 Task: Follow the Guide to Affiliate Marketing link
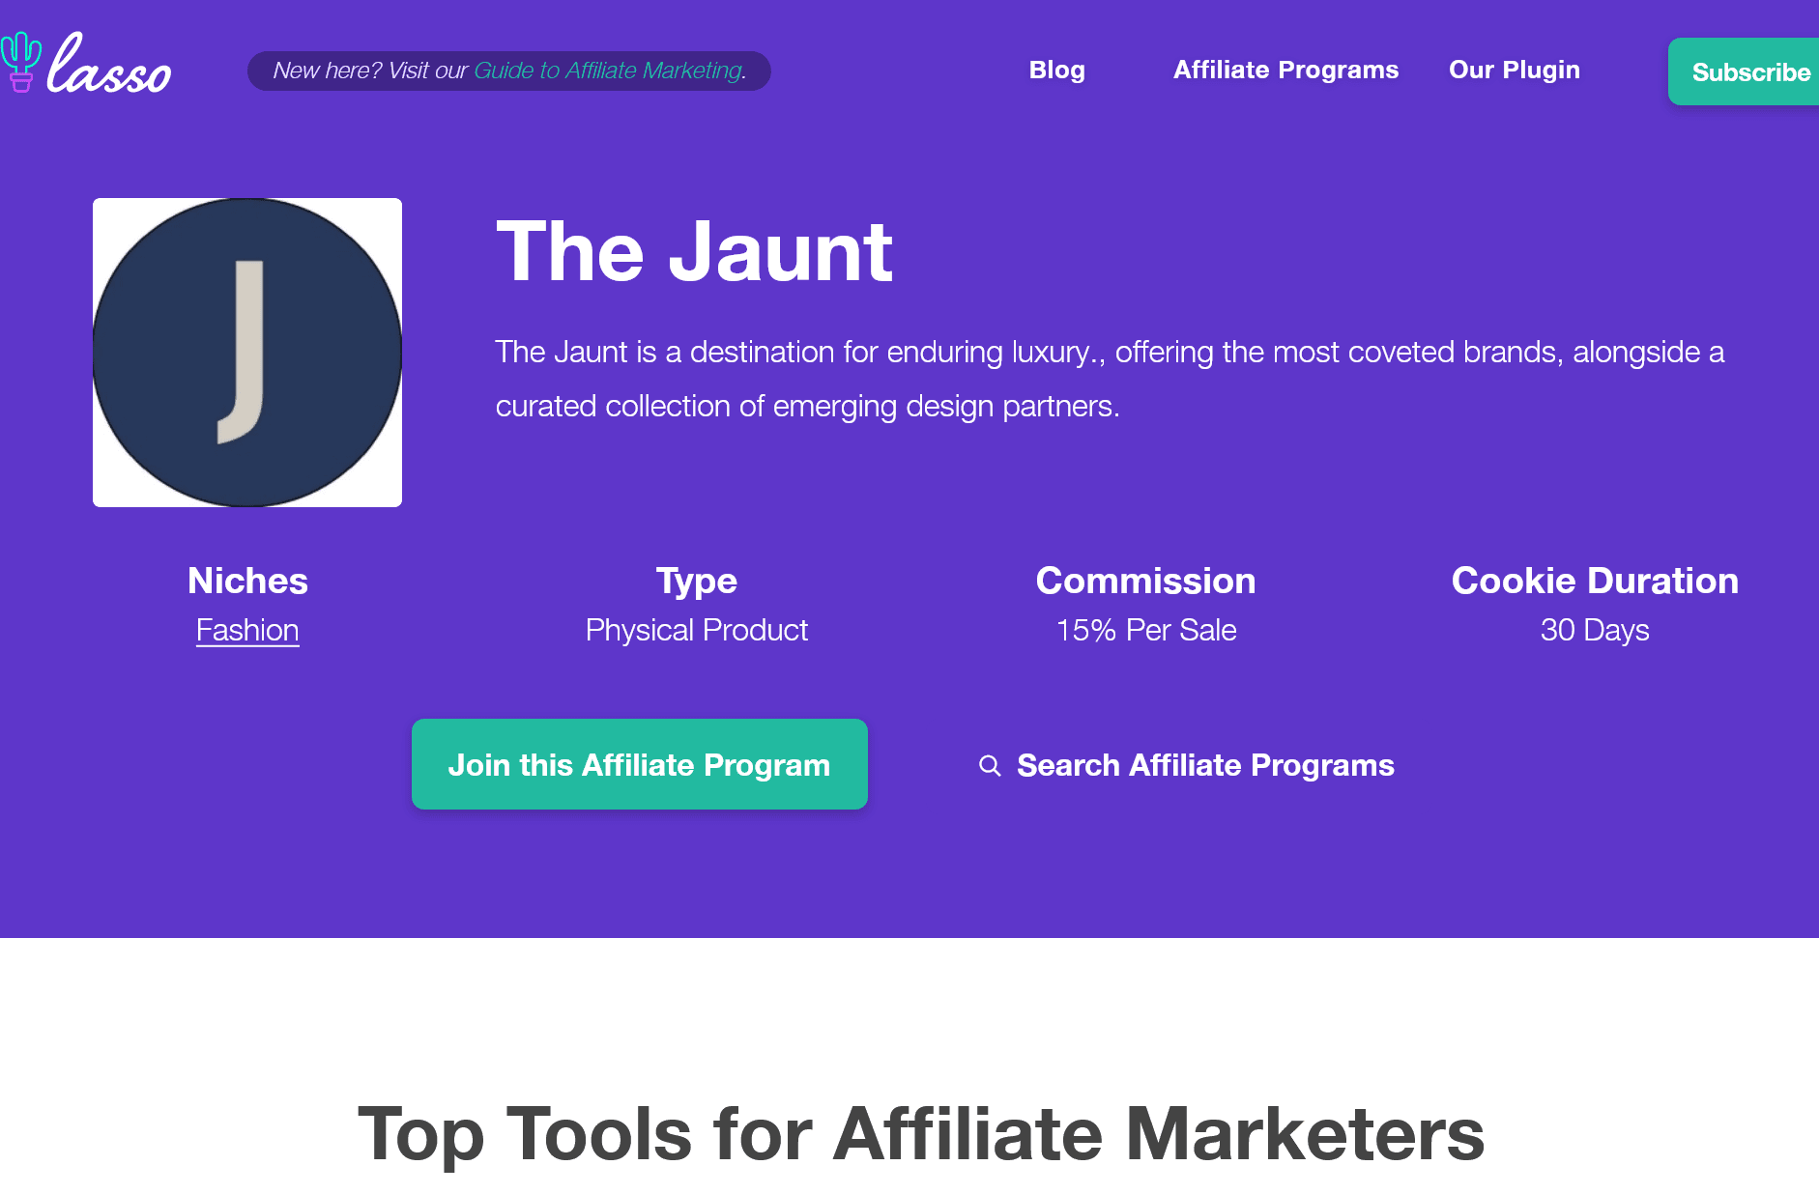coord(608,71)
